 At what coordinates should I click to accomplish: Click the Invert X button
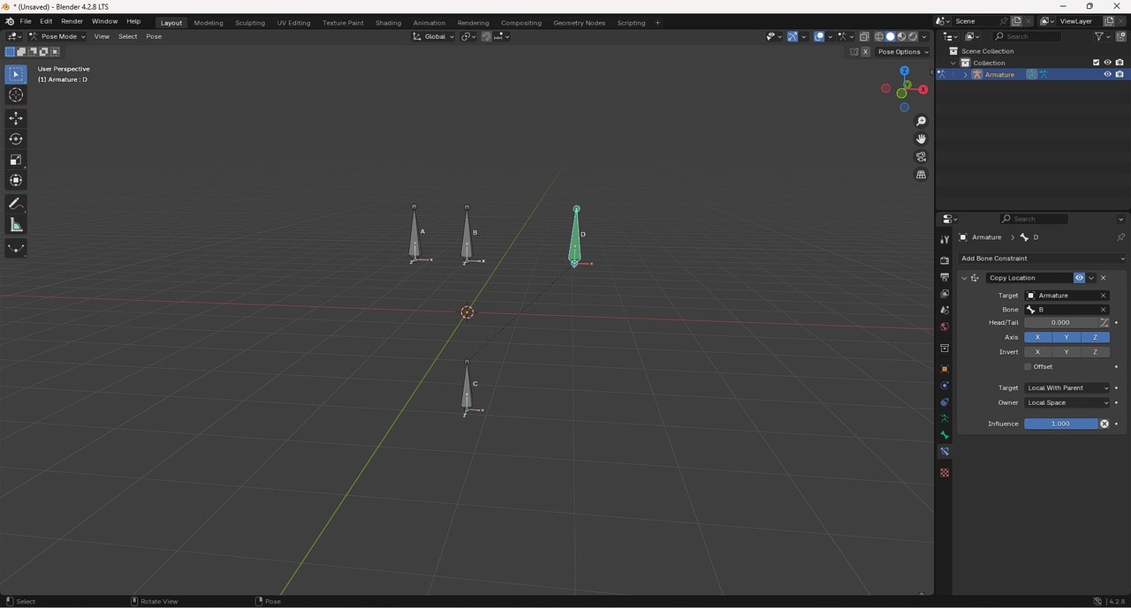click(1037, 352)
